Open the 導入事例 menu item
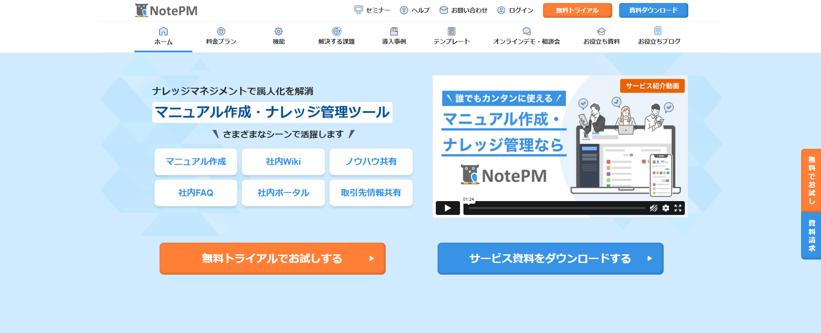The height and width of the screenshot is (333, 821). point(394,42)
